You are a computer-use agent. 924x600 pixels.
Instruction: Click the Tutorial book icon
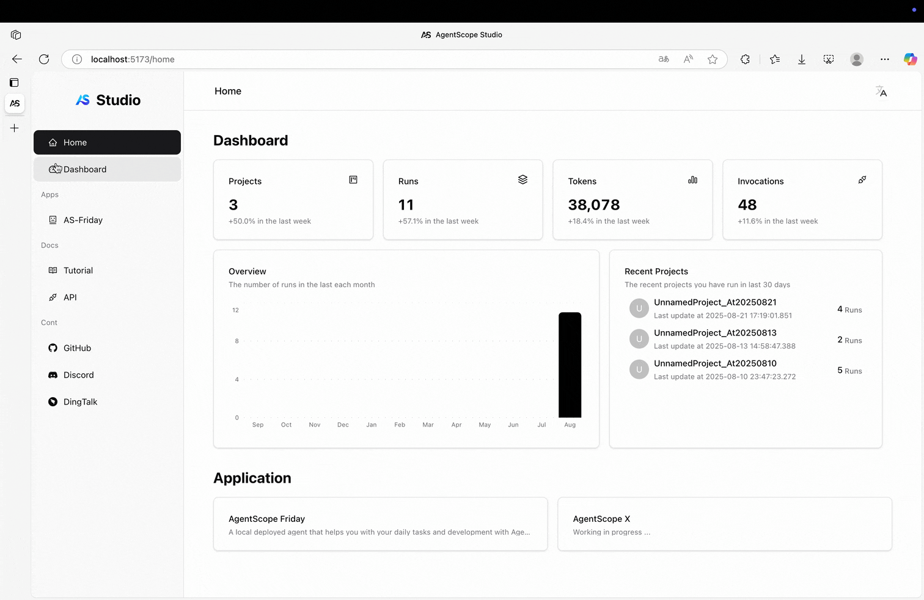coord(53,270)
